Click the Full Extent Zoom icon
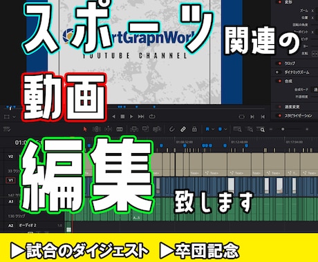318x262 pixels. coord(237,129)
